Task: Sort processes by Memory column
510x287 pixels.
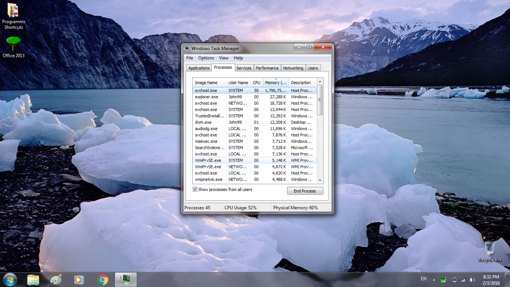Action: 275,82
